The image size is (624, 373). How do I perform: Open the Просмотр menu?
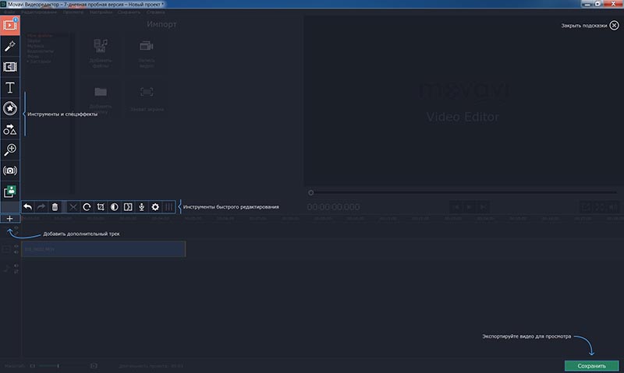(x=73, y=12)
